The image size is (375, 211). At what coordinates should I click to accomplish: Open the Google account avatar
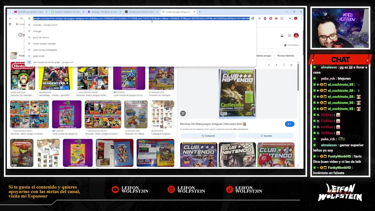tap(296, 35)
